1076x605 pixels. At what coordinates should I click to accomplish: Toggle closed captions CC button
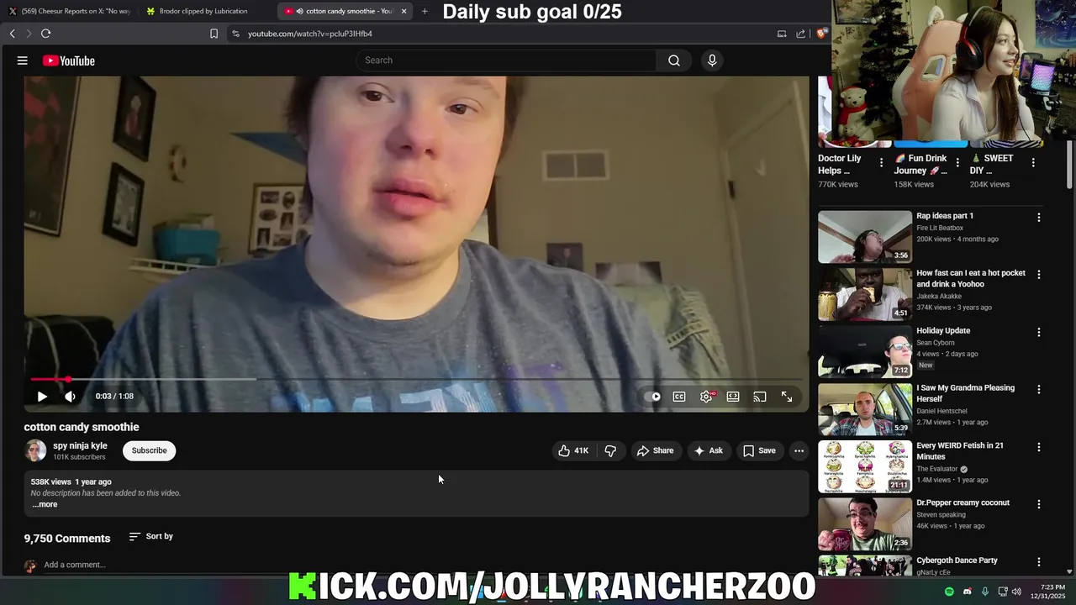pyautogui.click(x=679, y=397)
